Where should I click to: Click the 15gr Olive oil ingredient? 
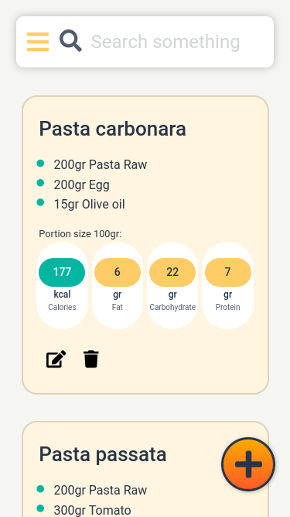click(89, 204)
